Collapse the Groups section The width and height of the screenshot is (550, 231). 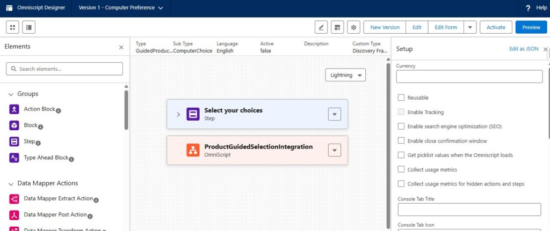[x=11, y=94]
